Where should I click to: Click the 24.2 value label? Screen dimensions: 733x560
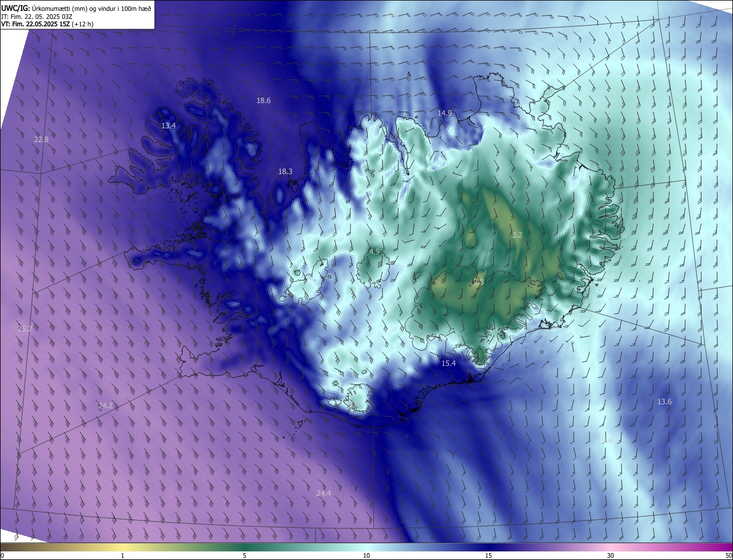point(105,405)
